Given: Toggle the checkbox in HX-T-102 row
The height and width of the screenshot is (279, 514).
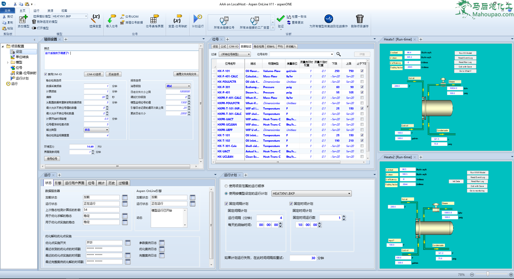Looking at the screenshot, I should (x=362, y=141).
